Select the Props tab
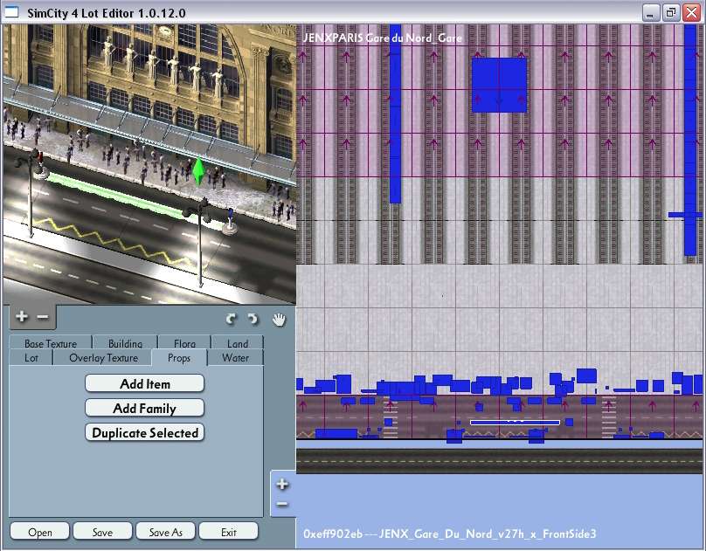Image resolution: width=706 pixels, height=551 pixels. pyautogui.click(x=179, y=358)
